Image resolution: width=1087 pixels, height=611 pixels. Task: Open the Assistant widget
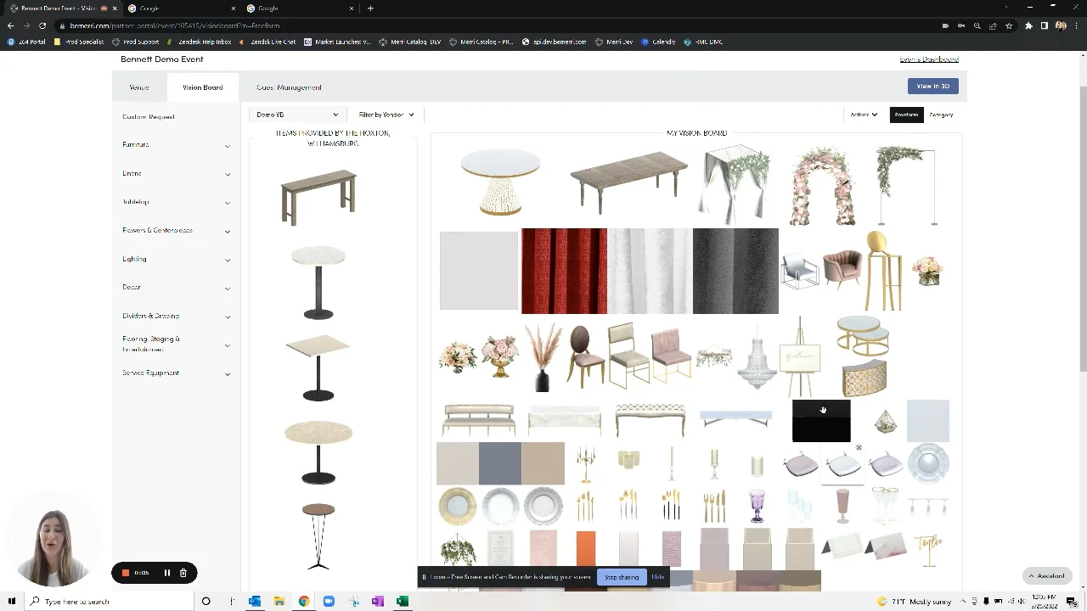pos(1047,575)
